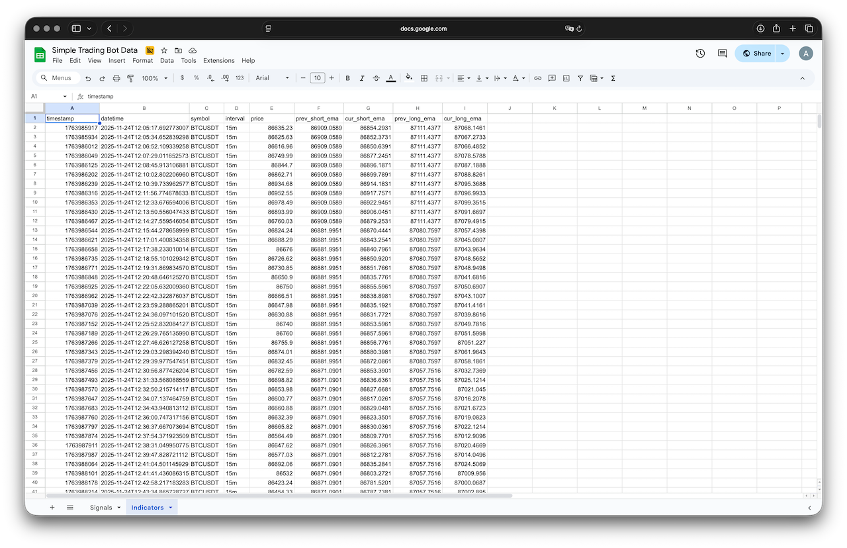The image size is (847, 548).
Task: Expand the Indicators sheet tab menu arrow
Action: tap(171, 508)
